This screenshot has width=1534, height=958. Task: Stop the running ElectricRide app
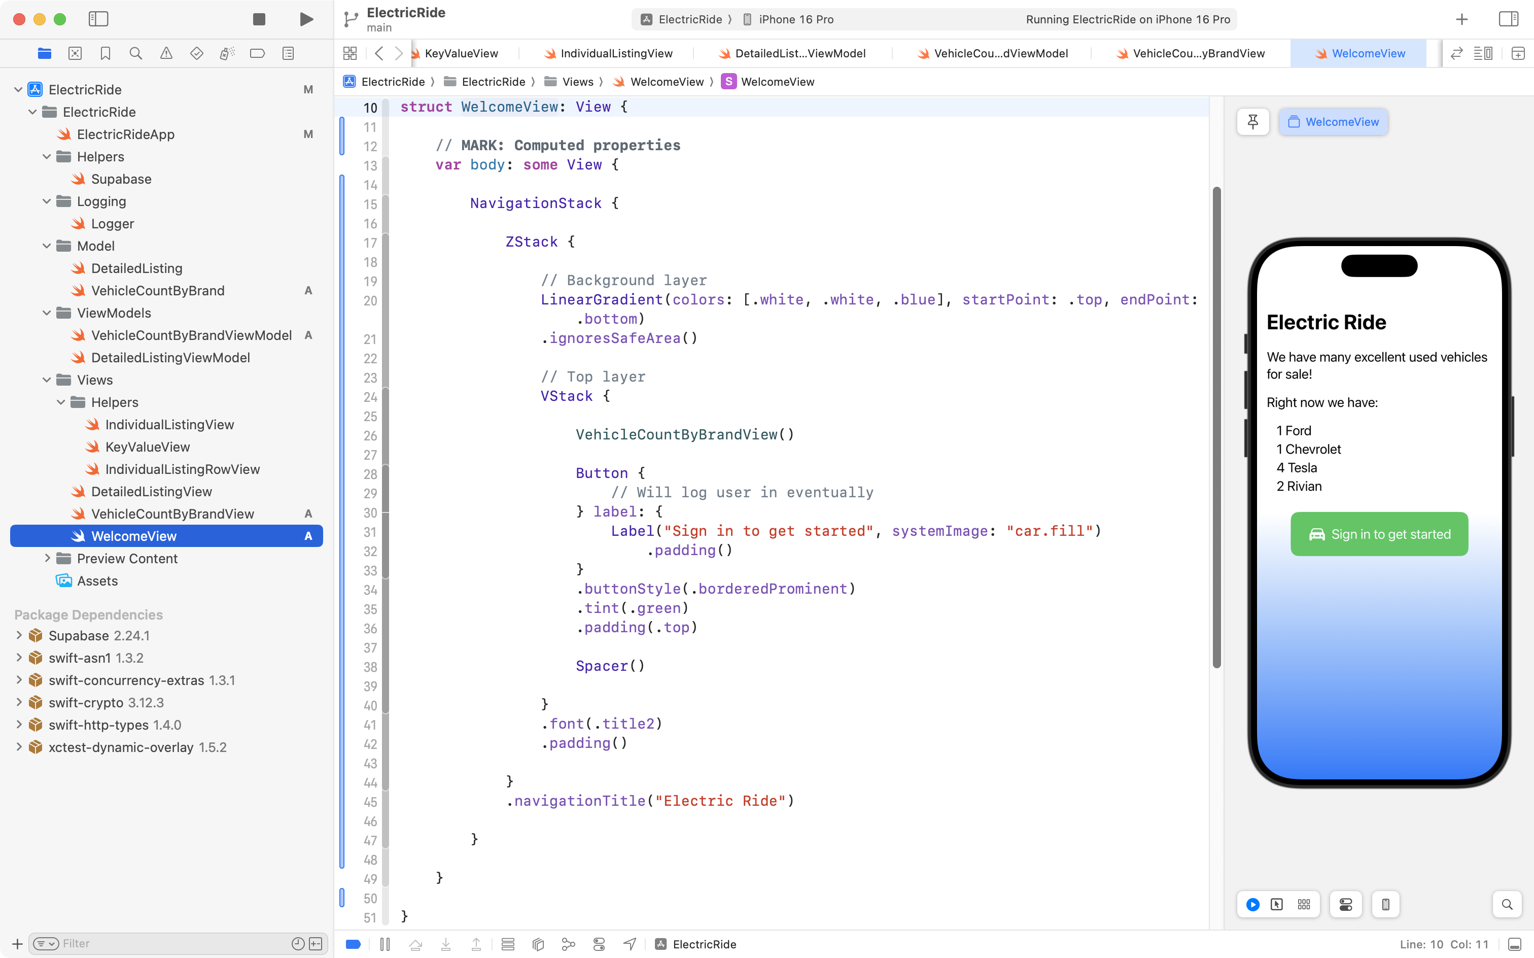(x=258, y=19)
